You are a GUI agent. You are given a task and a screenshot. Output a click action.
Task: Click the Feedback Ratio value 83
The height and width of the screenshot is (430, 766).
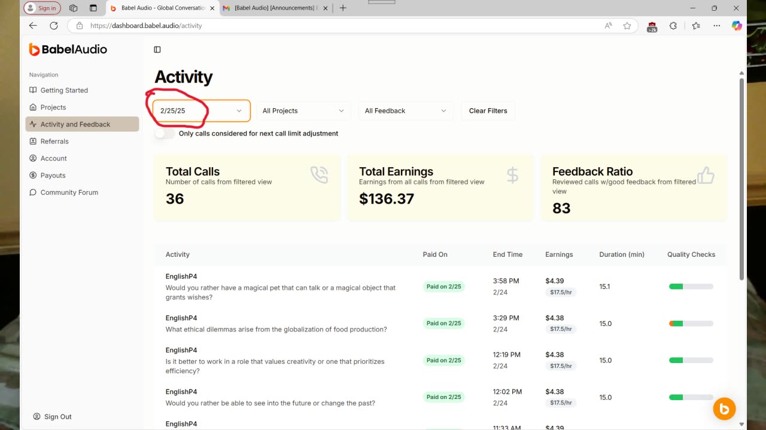561,208
